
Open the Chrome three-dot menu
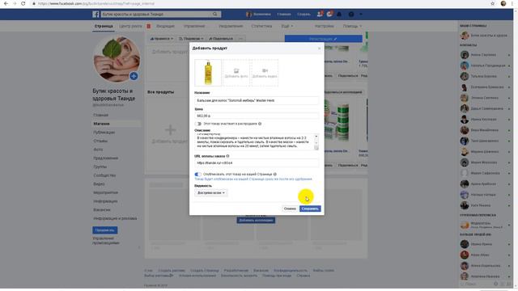pyautogui.click(x=512, y=3)
